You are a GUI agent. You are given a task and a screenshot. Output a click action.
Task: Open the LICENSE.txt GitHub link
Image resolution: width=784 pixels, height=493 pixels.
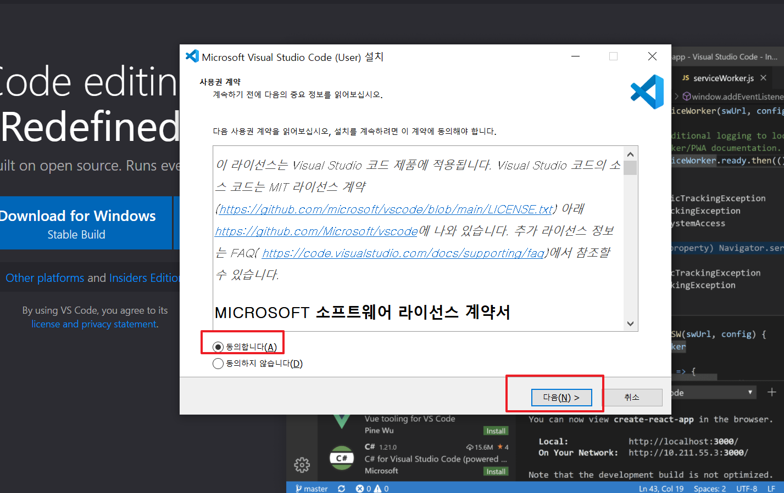point(386,209)
